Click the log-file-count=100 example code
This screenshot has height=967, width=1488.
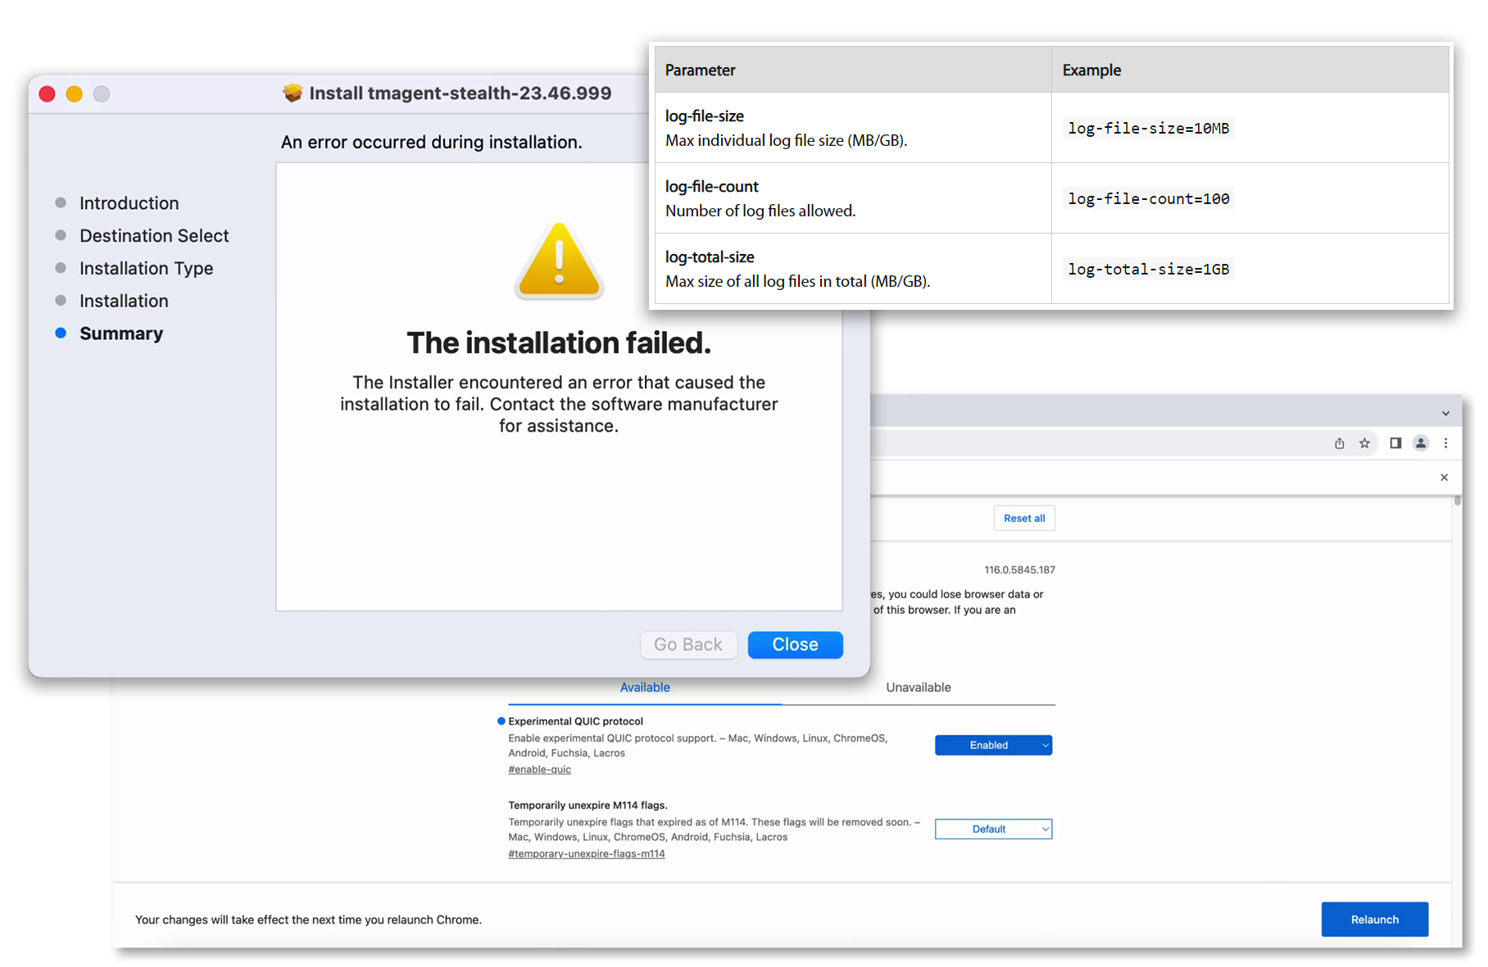[x=1148, y=199]
